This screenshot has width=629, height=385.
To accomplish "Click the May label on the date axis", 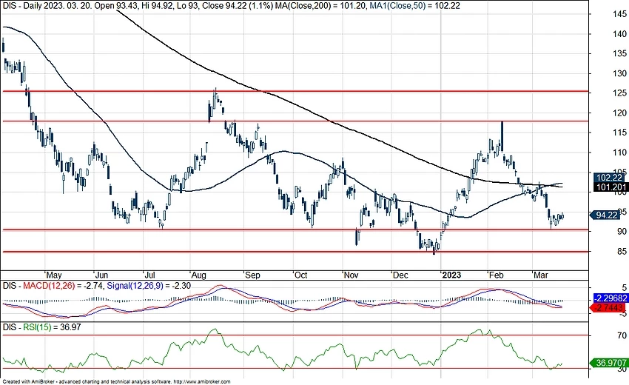I will [54, 275].
